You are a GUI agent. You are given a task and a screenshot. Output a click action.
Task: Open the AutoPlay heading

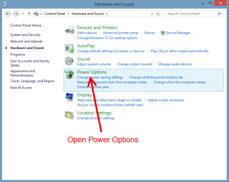(86, 46)
